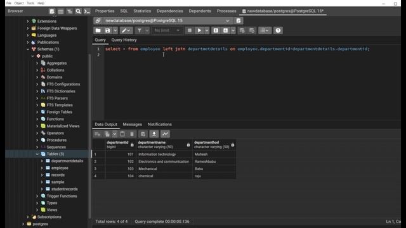Open the connection selector newdatabase/postgres@PostgreSQL 15
406x228 pixels.
[167, 21]
